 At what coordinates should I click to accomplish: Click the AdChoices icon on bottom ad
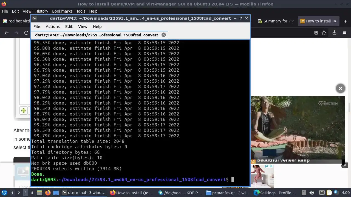point(267,166)
